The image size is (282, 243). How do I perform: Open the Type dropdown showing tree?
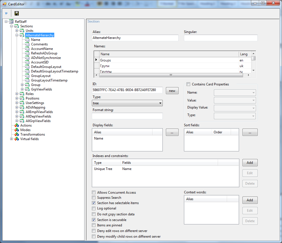[x=127, y=103]
